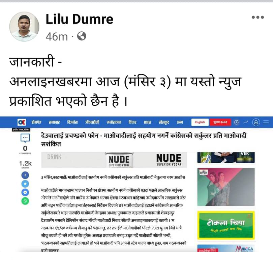Screen dimensions: 273x260
Task: Click the Onlinekhabar OK logo
Action: [x=22, y=122]
